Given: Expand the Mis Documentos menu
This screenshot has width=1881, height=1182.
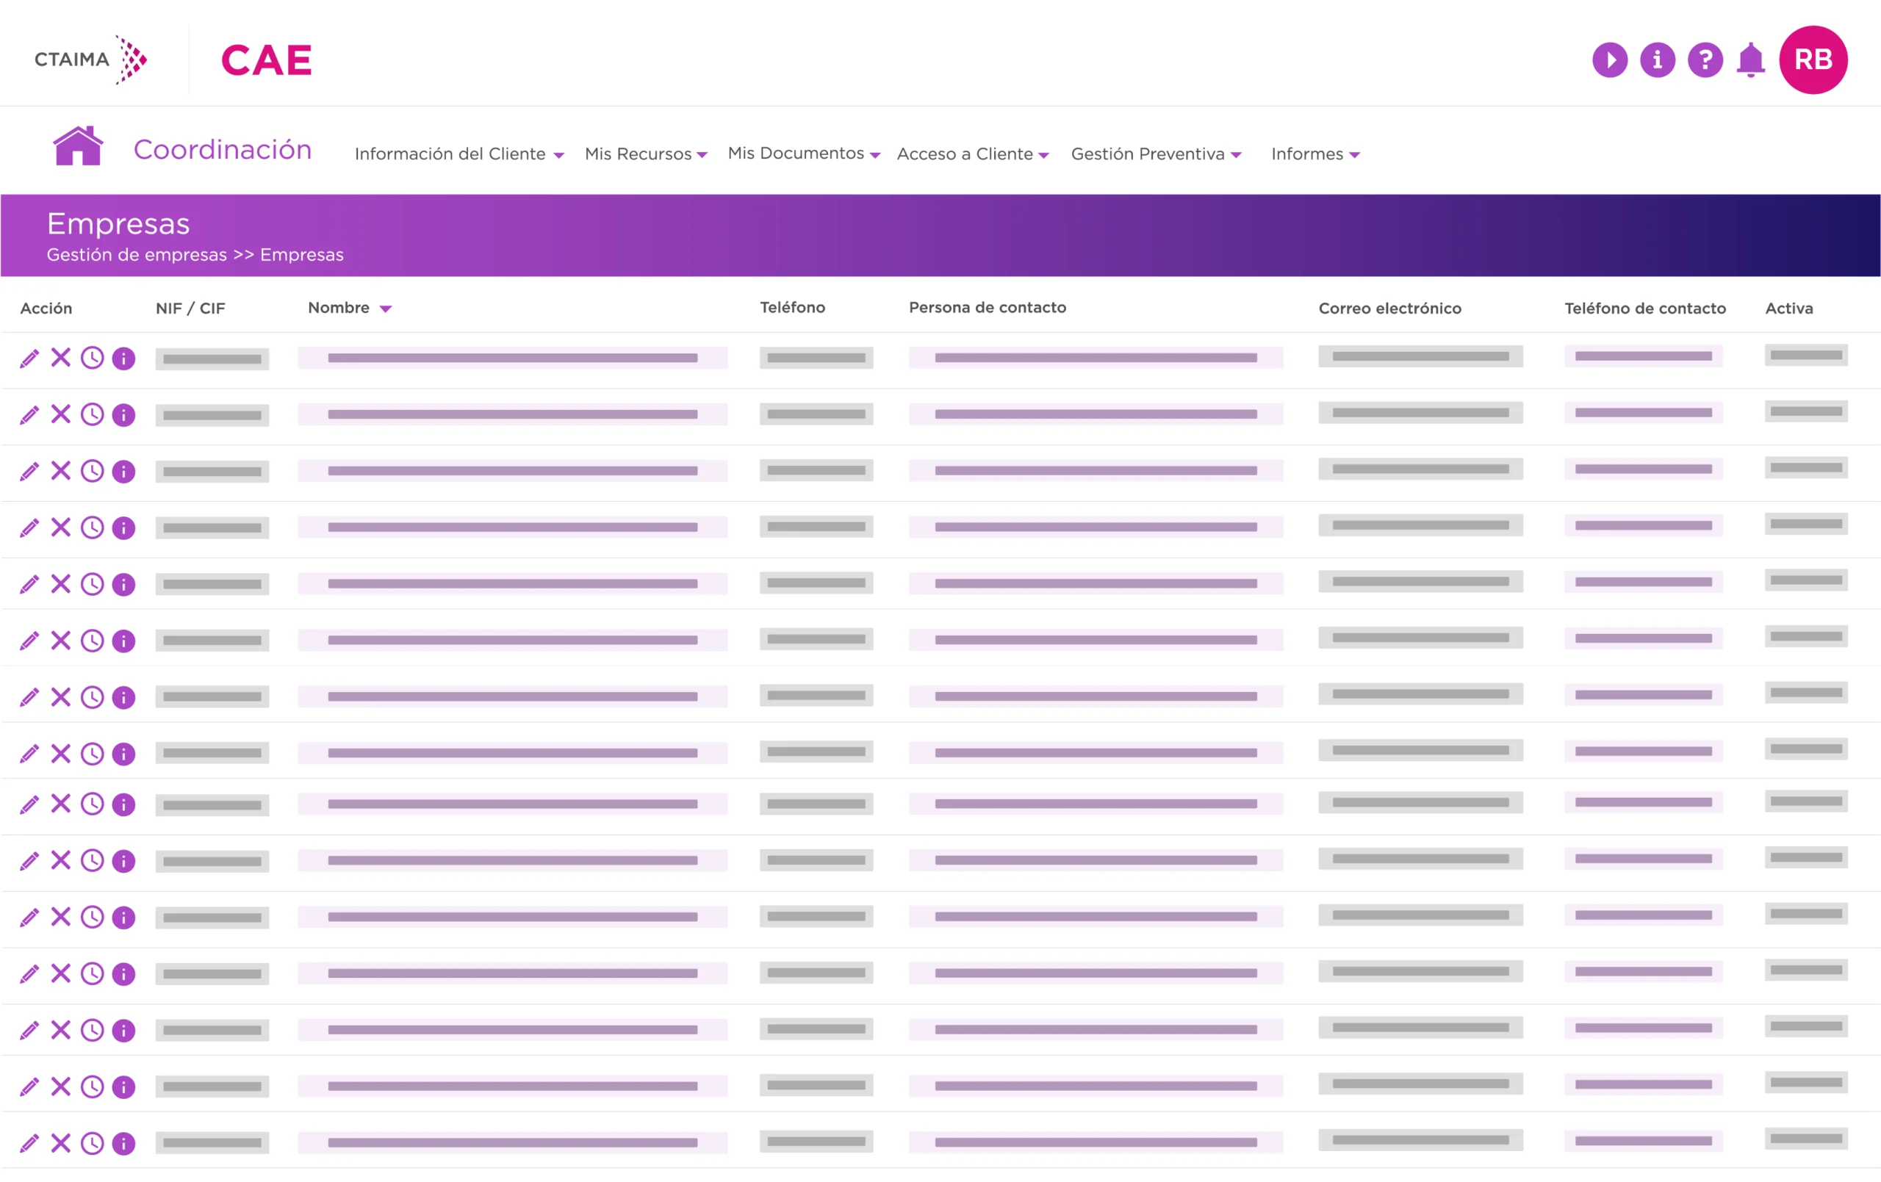Looking at the screenshot, I should pos(804,153).
